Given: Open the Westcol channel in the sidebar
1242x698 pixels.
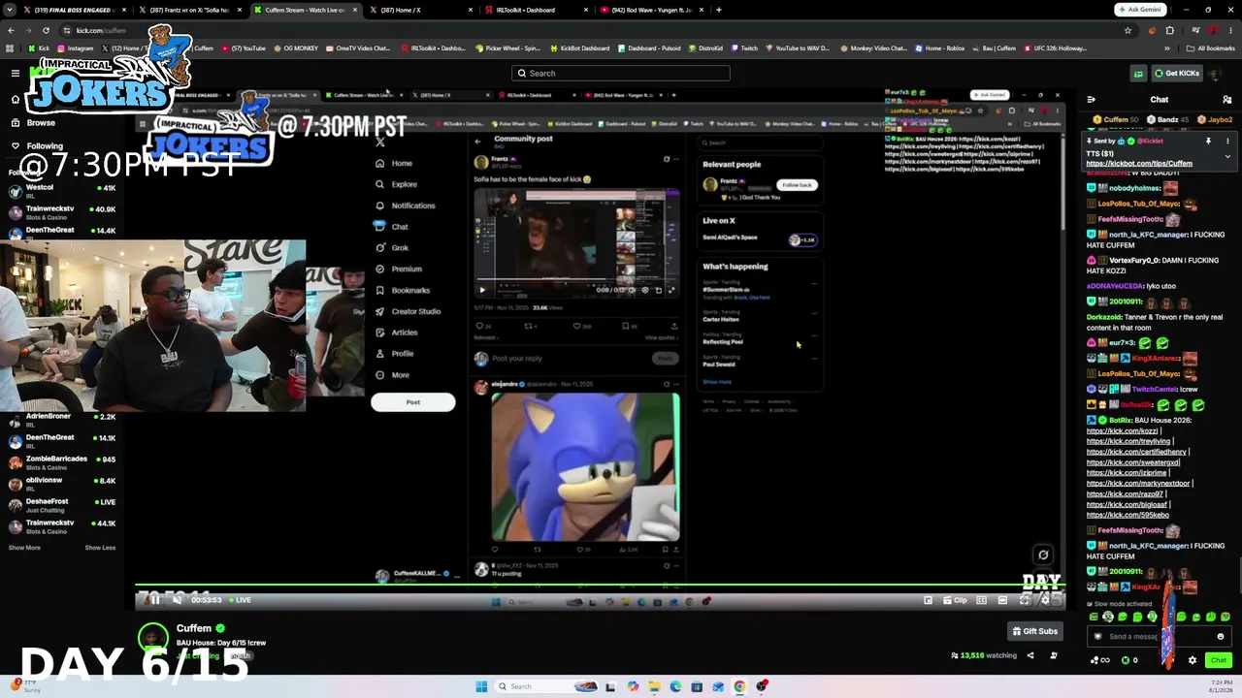Looking at the screenshot, I should (x=60, y=191).
